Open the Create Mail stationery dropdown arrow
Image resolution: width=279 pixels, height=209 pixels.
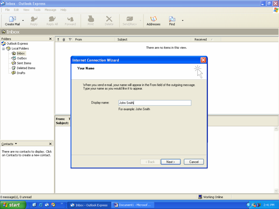(23, 21)
